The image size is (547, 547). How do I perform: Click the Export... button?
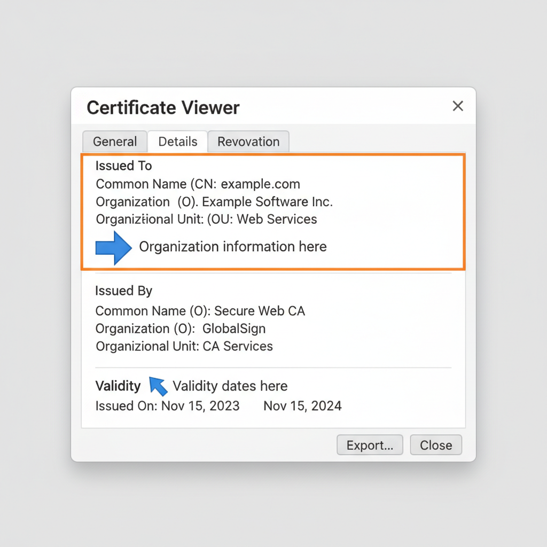click(370, 445)
